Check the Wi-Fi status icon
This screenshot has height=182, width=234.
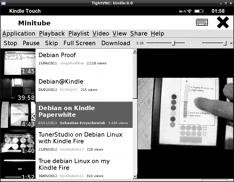189,11
